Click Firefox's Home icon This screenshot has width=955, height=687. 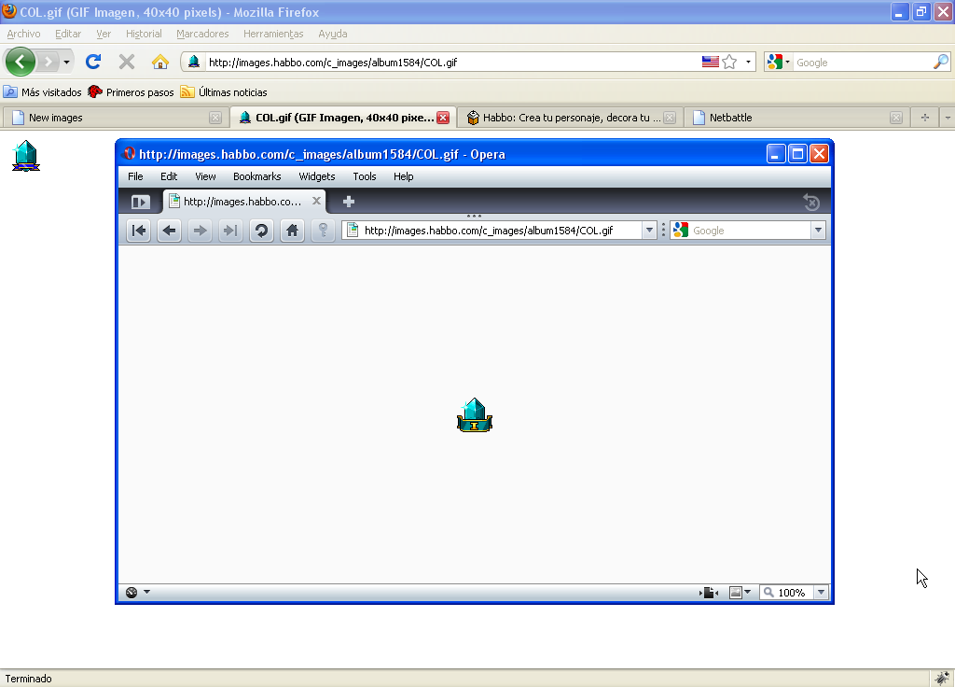click(160, 63)
